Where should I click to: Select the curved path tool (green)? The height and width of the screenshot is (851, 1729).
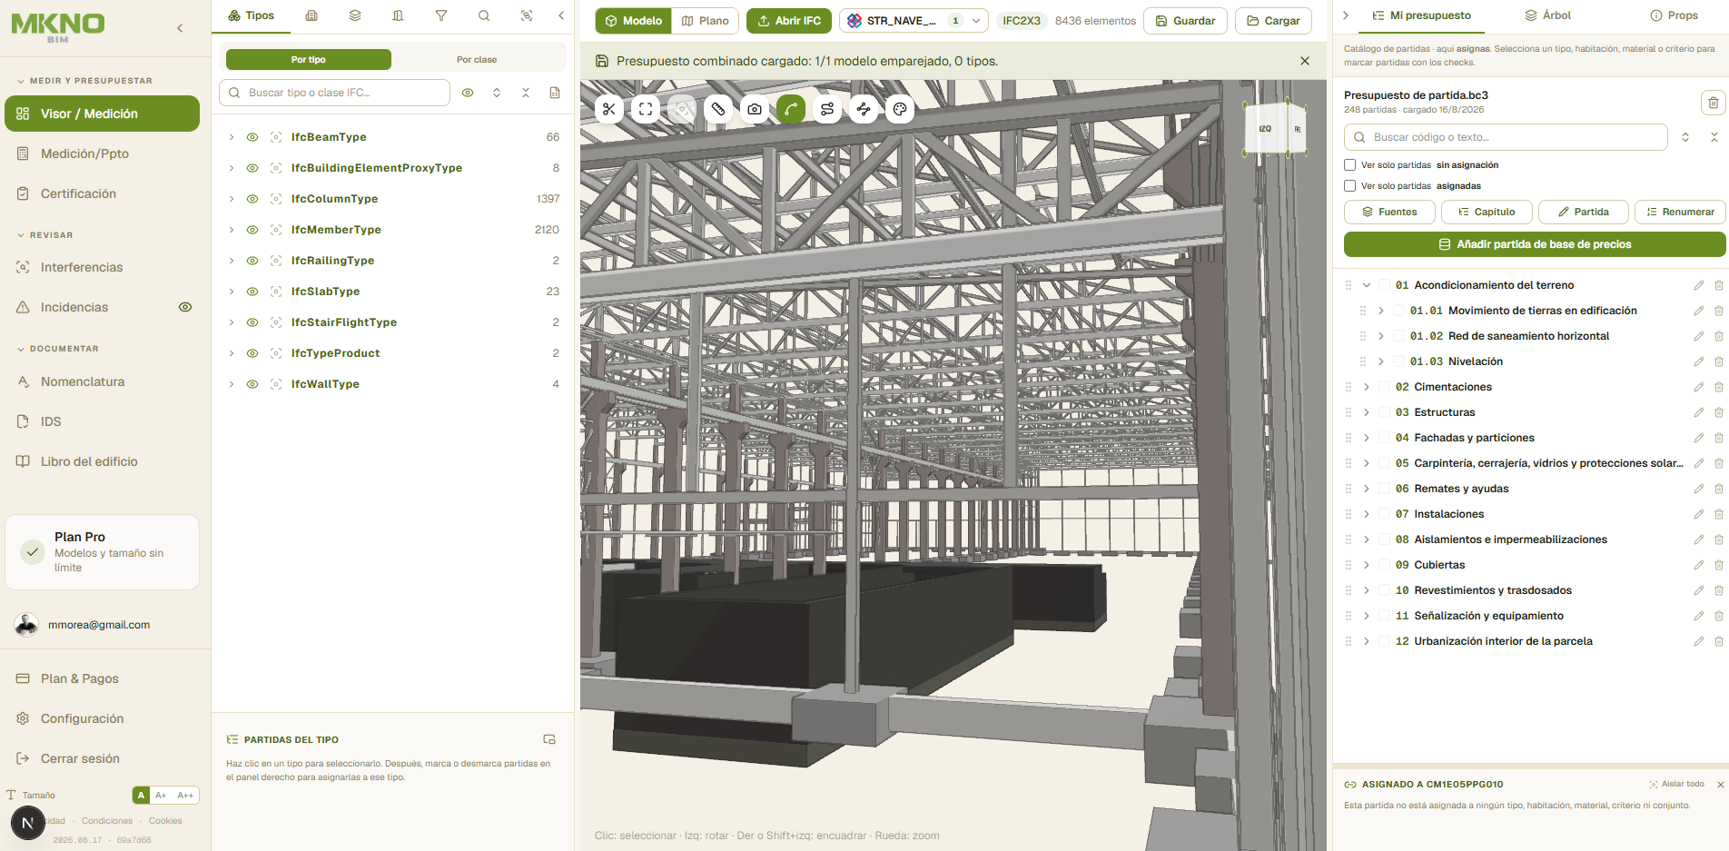tap(791, 109)
